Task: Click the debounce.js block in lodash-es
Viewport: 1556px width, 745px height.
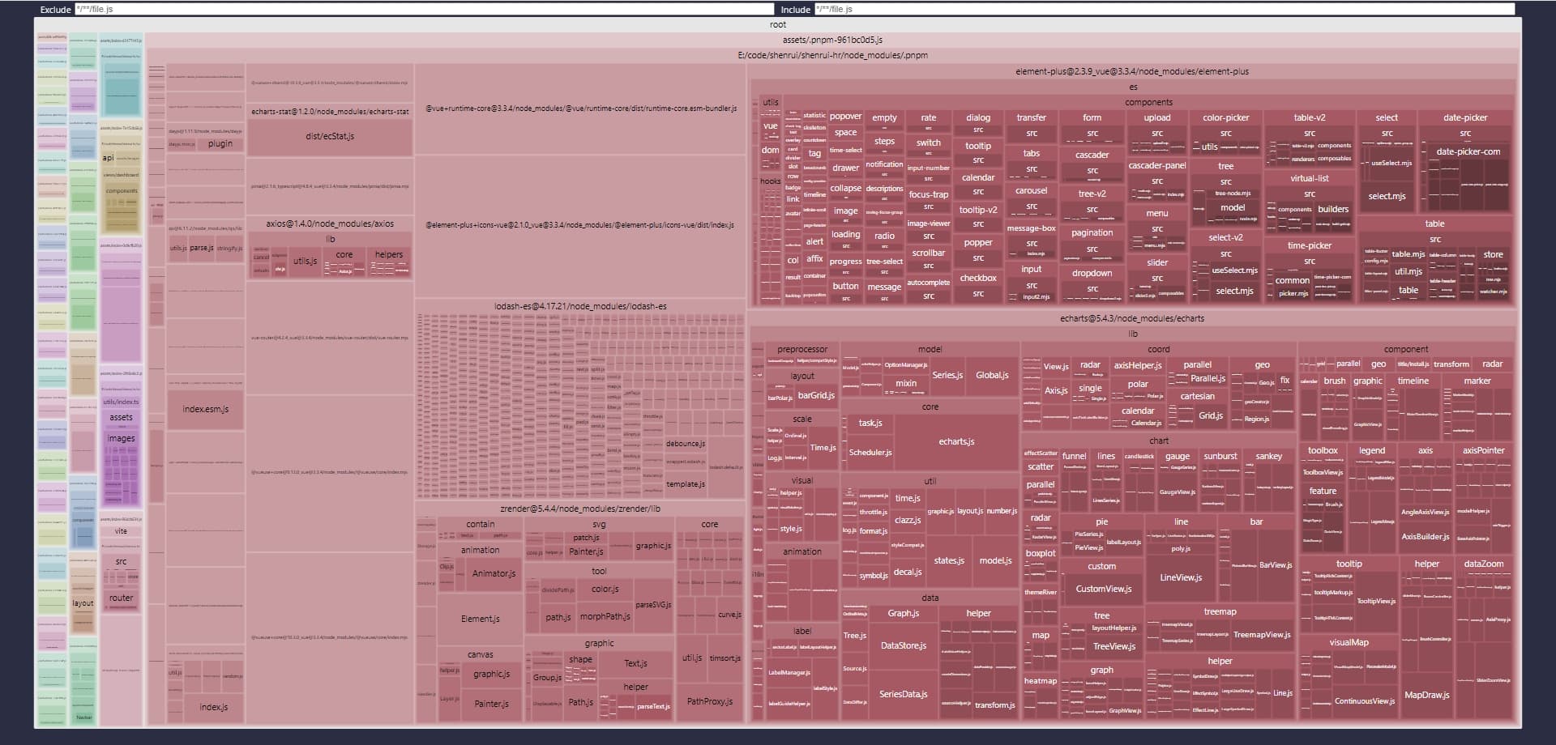Action: [686, 444]
